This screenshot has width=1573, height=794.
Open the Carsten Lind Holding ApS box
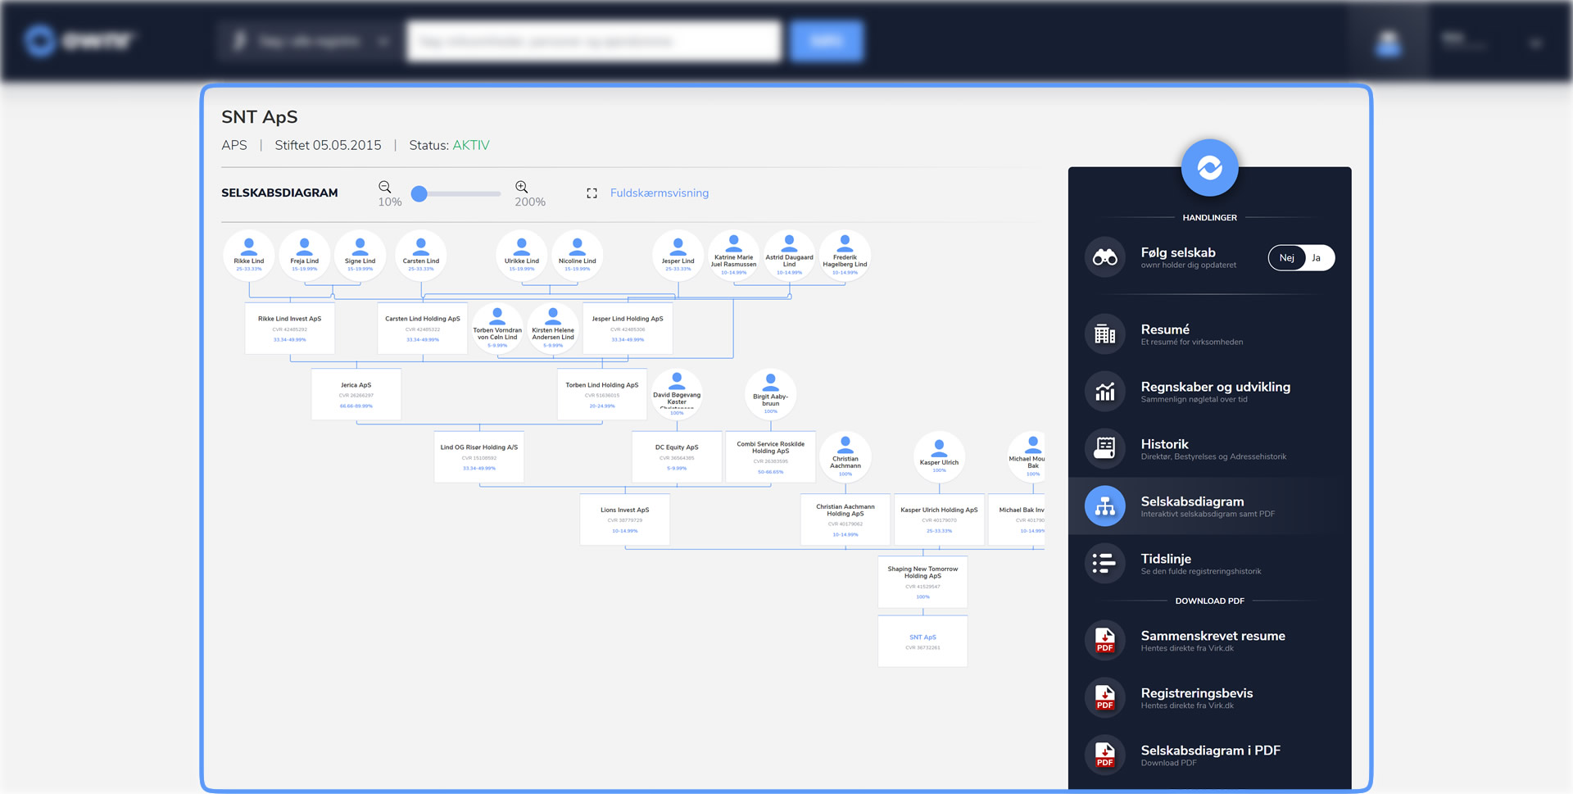(423, 328)
